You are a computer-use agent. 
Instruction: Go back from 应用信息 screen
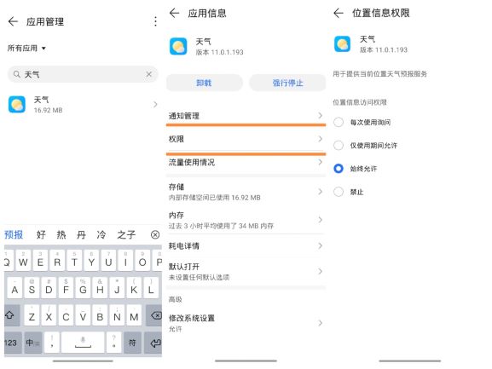click(x=174, y=13)
